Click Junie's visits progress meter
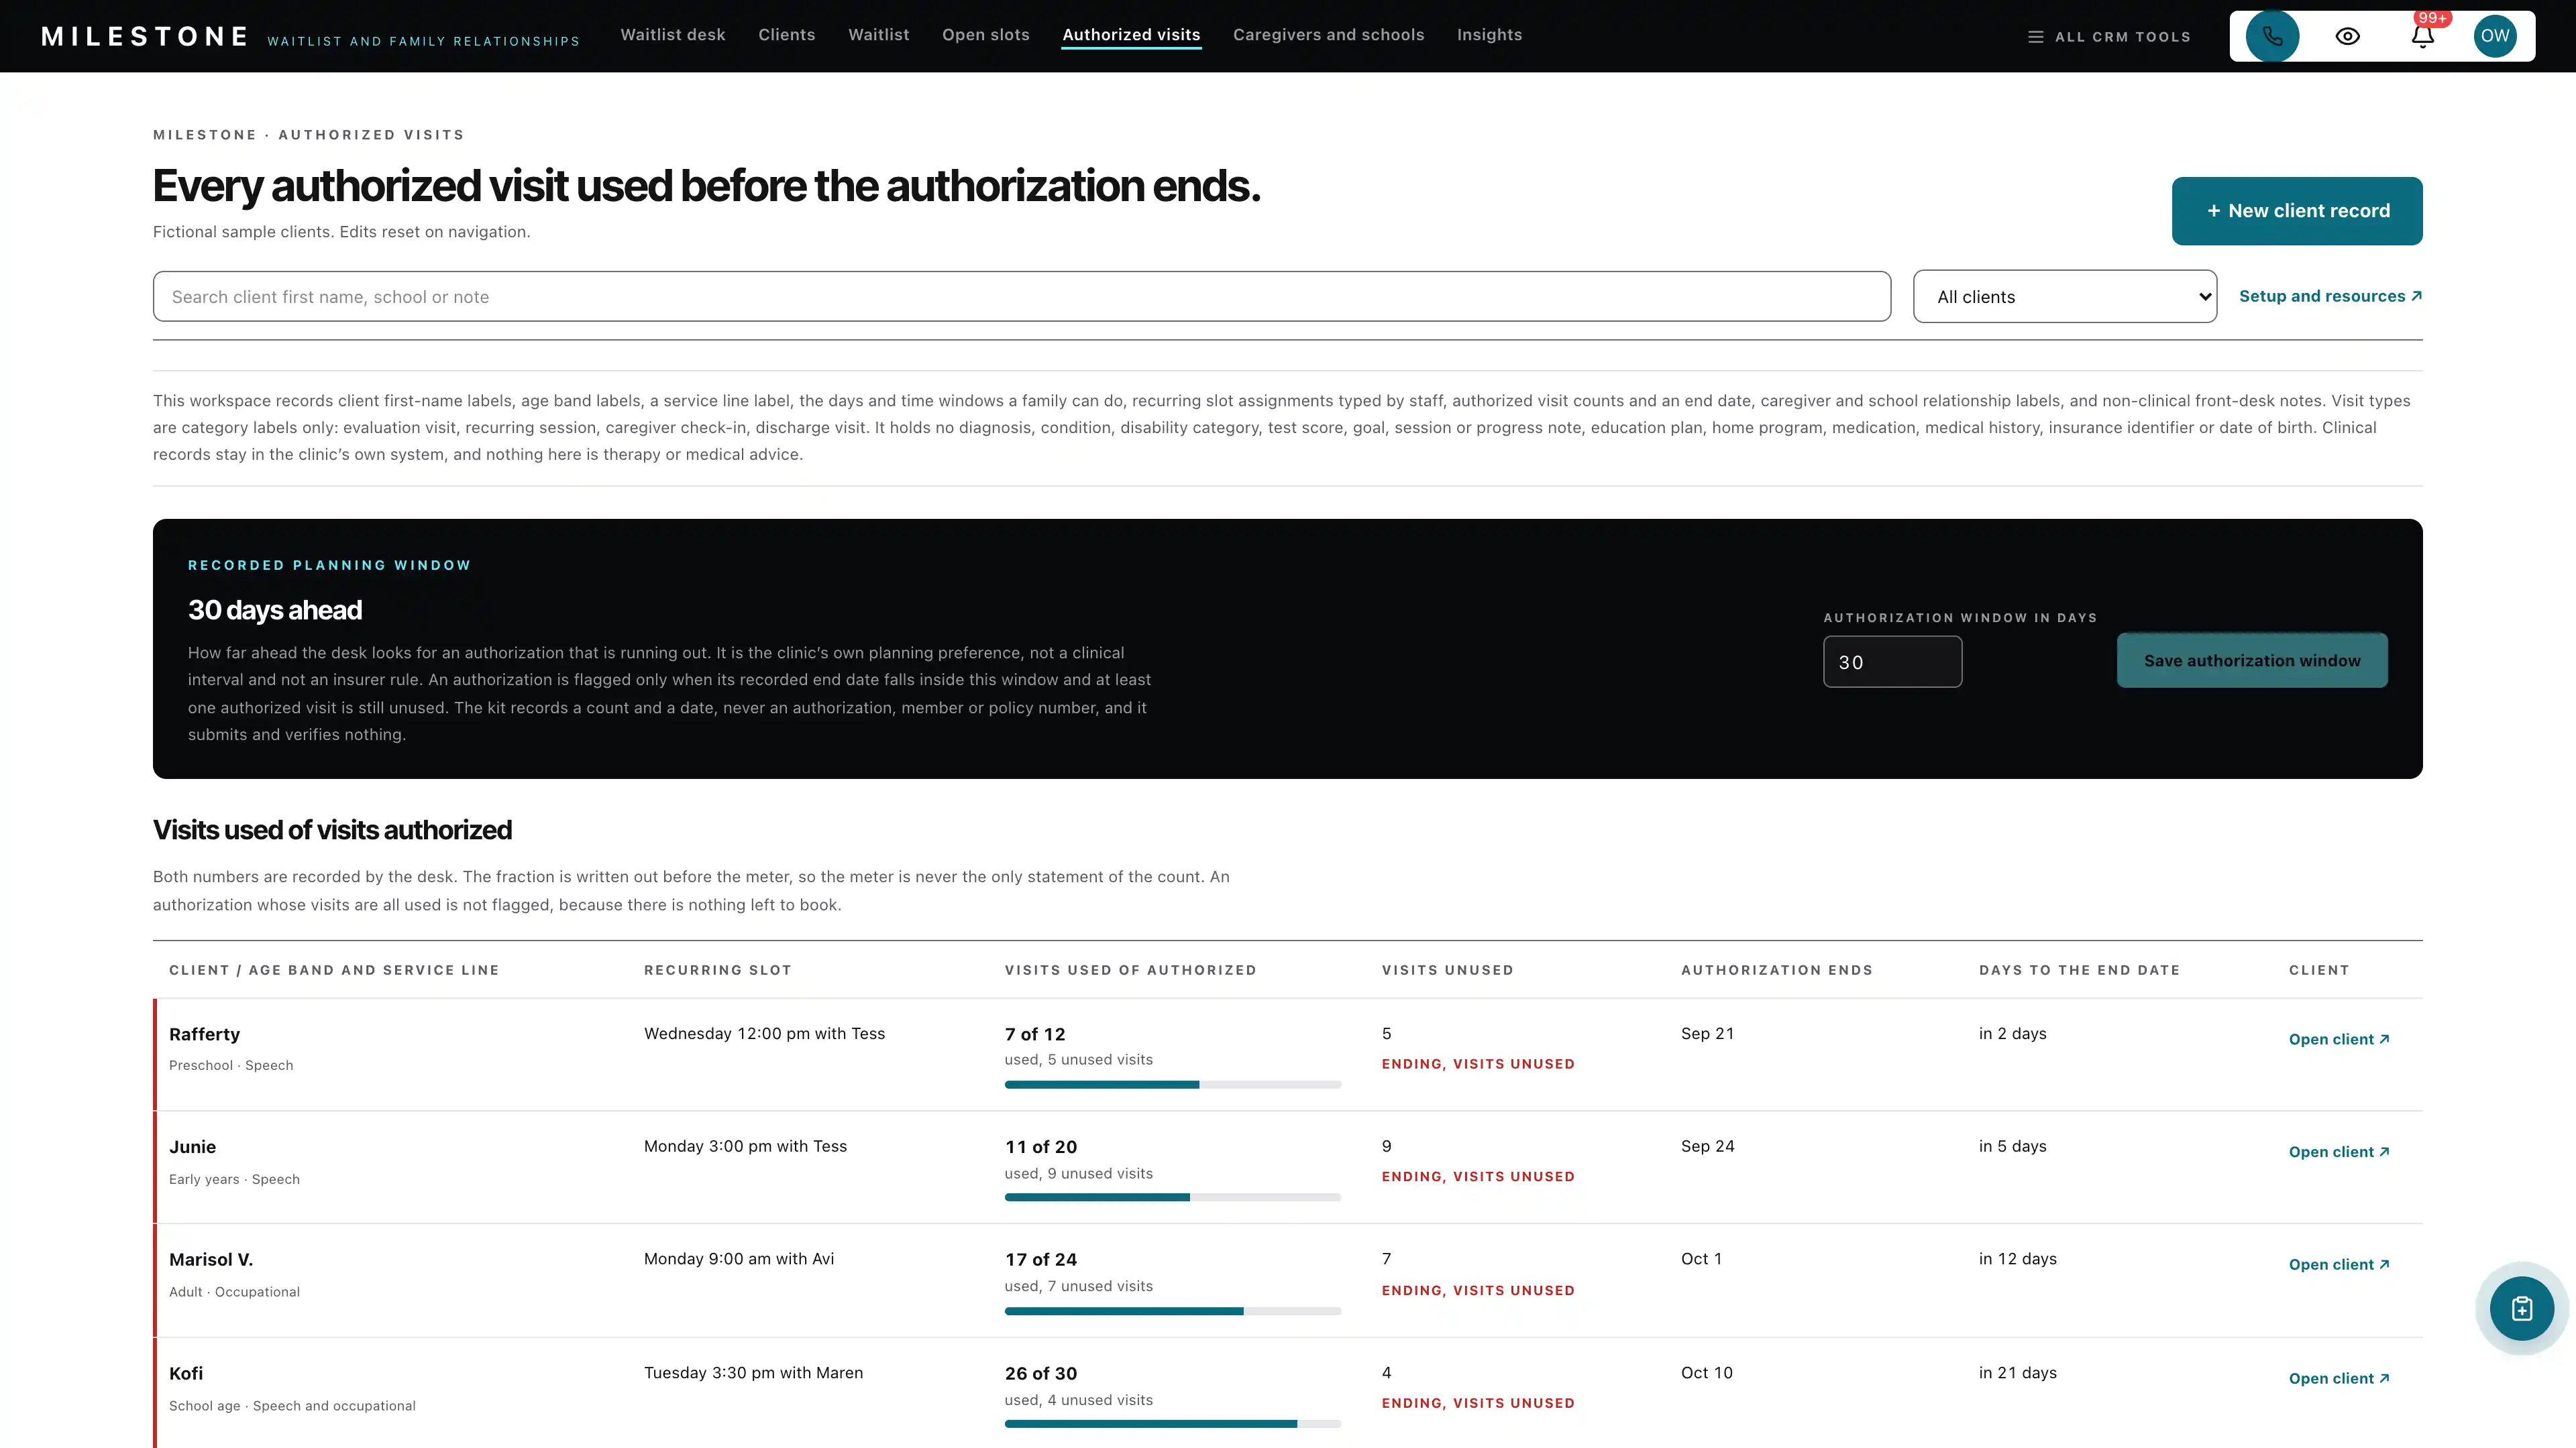The height and width of the screenshot is (1448, 2576). 1172,1197
